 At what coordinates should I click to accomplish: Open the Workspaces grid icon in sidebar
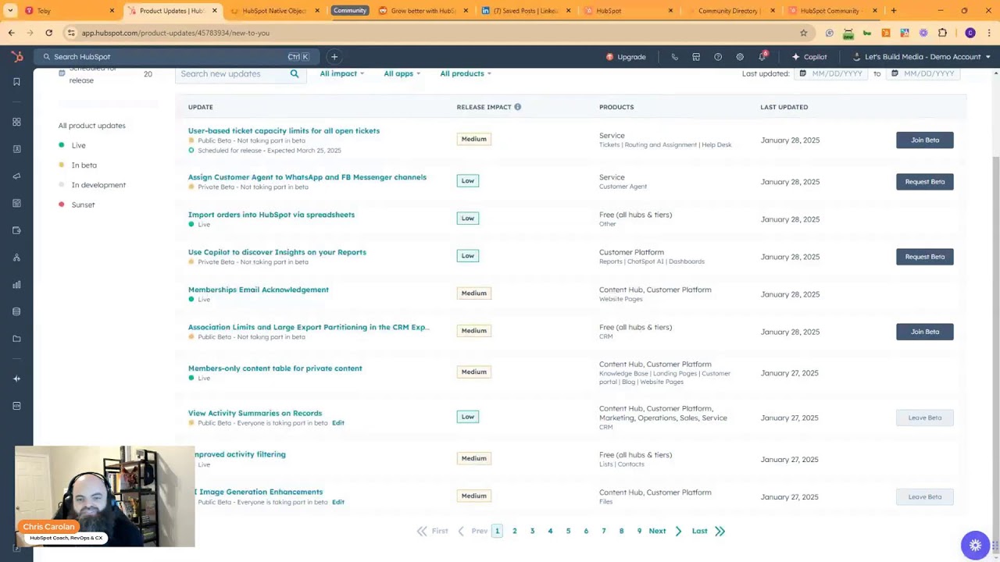tap(16, 122)
